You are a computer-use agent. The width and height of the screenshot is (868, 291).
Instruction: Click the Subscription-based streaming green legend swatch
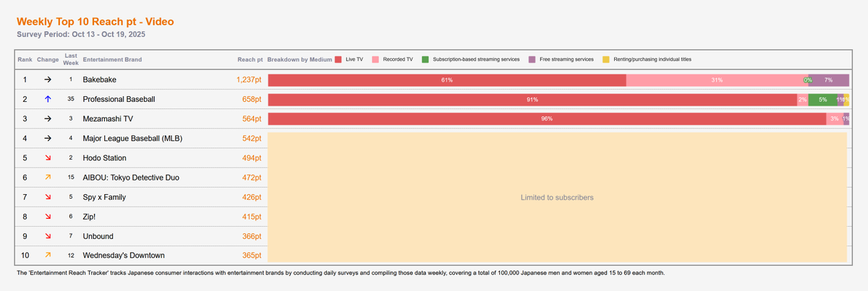(426, 59)
